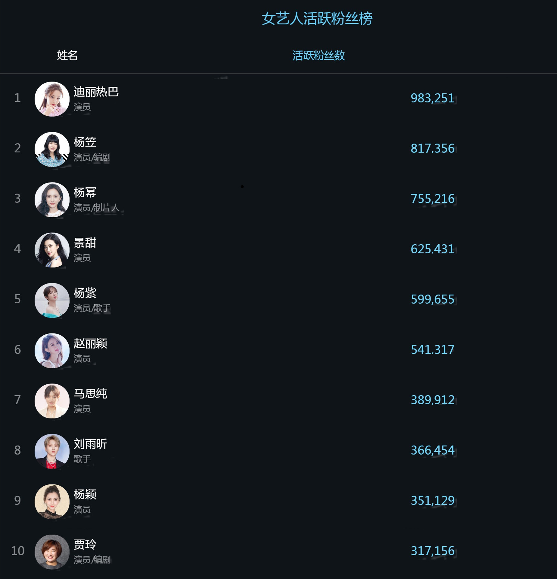Screen dimensions: 557x579
Task: Click Yang Li's profile avatar
Action: pos(53,149)
